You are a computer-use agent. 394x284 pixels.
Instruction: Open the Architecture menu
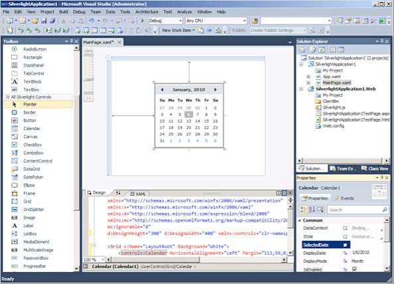click(147, 12)
